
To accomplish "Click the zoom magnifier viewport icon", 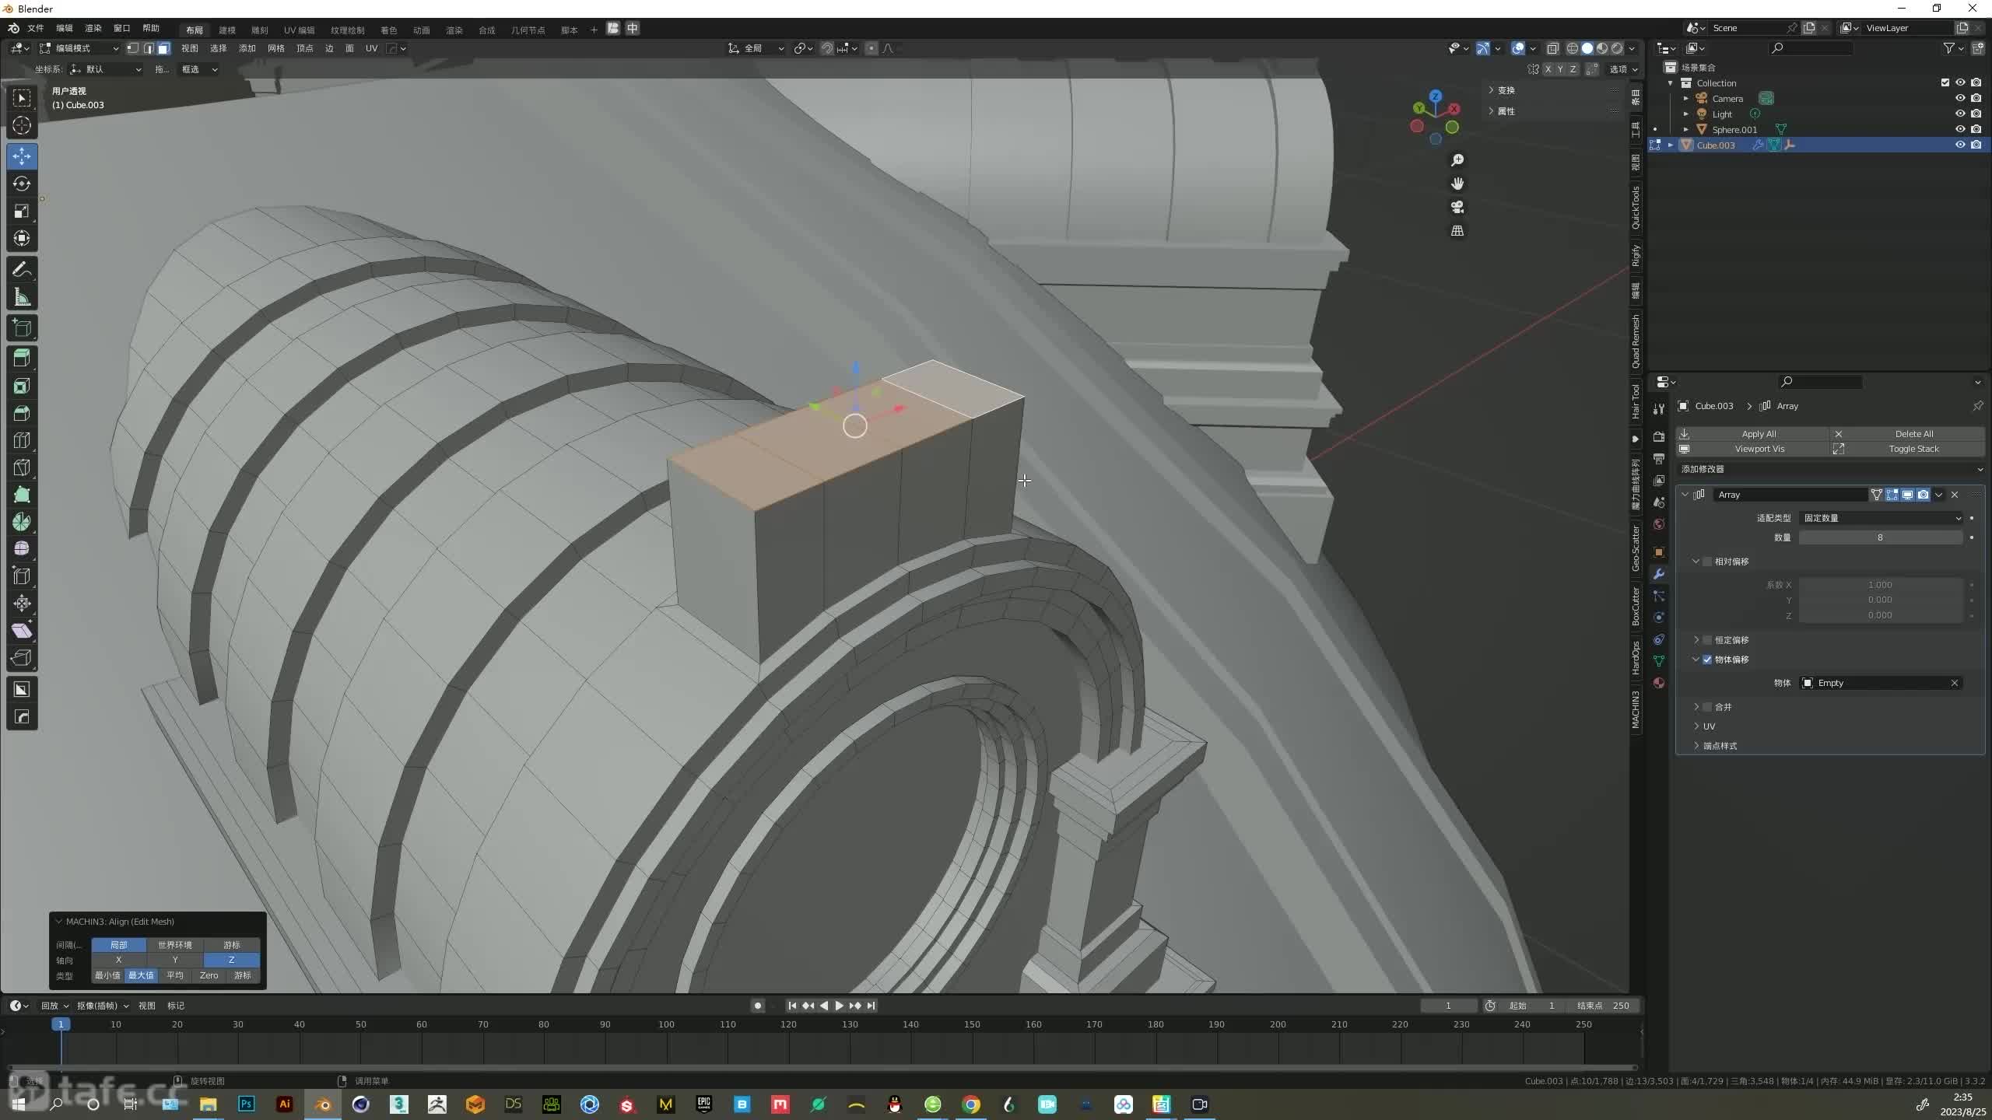I will (x=1457, y=160).
